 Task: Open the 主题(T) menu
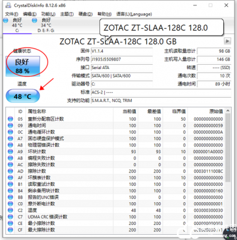(x=67, y=14)
